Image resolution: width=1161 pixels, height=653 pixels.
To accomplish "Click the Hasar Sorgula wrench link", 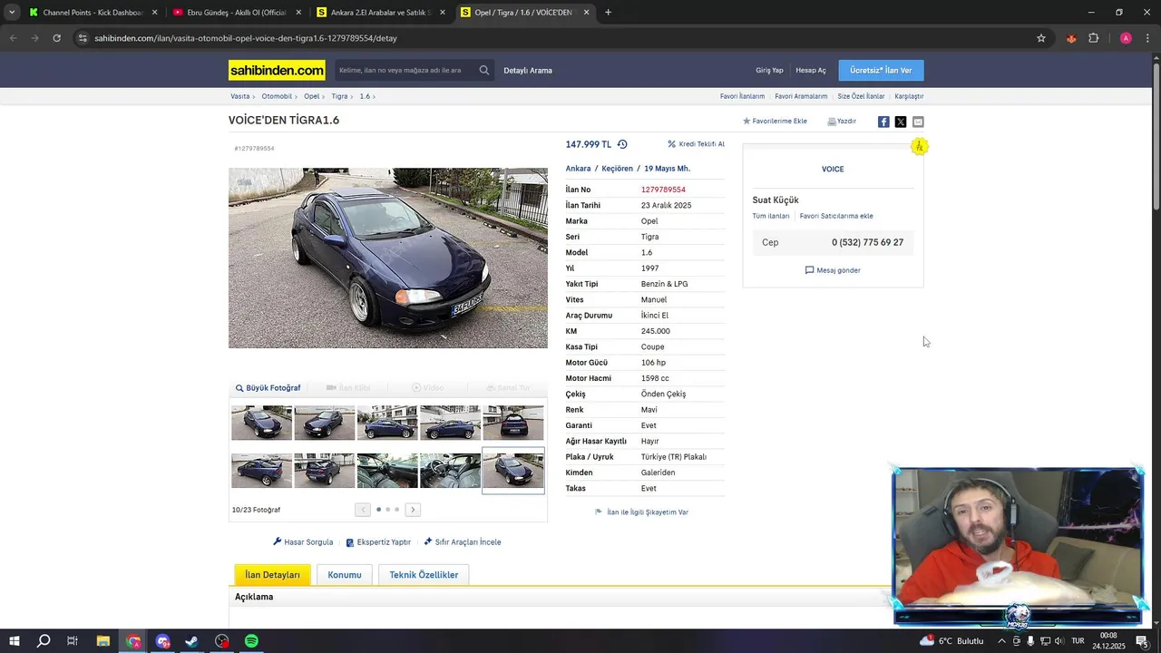I will pyautogui.click(x=303, y=542).
